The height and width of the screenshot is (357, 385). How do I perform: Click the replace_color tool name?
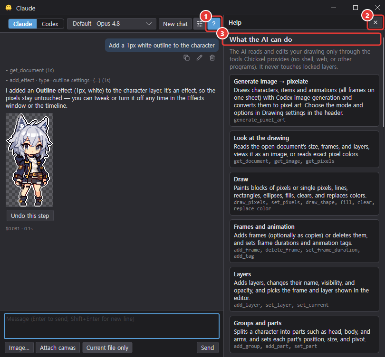pos(252,209)
